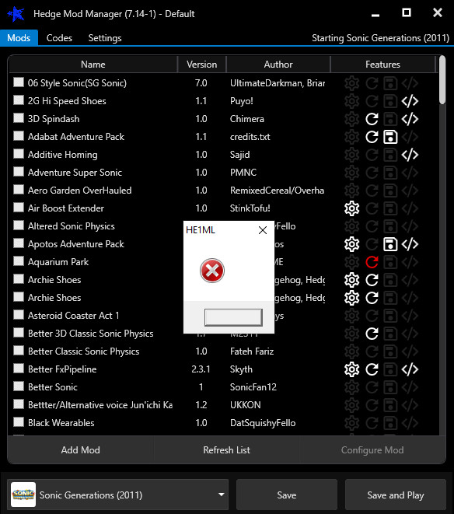454x514 pixels.
Task: Click Save and Play
Action: (x=396, y=495)
